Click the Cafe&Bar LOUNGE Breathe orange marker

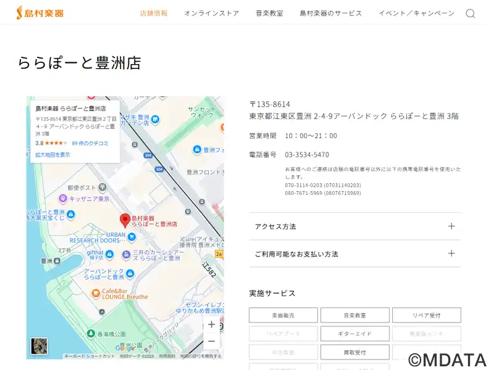pos(96,294)
